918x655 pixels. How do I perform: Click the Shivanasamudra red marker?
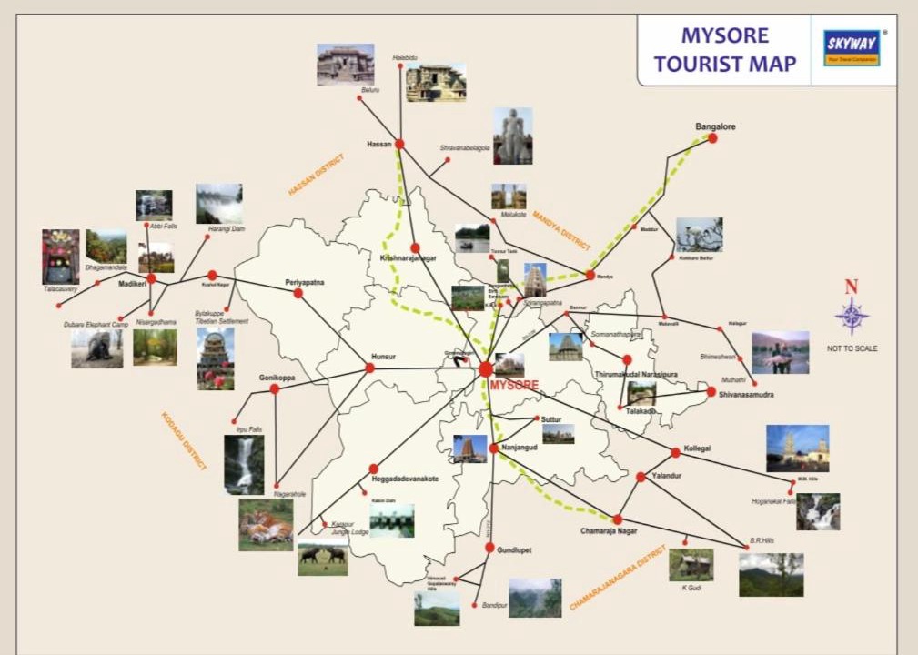click(x=711, y=391)
